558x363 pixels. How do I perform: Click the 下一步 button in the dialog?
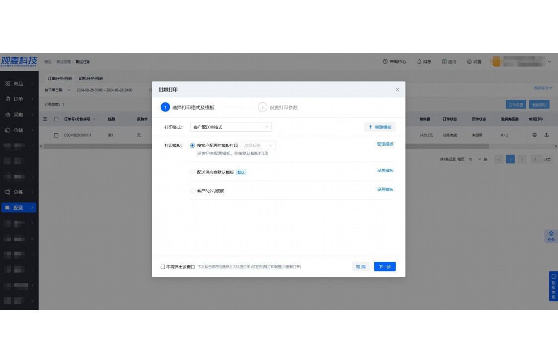(385, 266)
